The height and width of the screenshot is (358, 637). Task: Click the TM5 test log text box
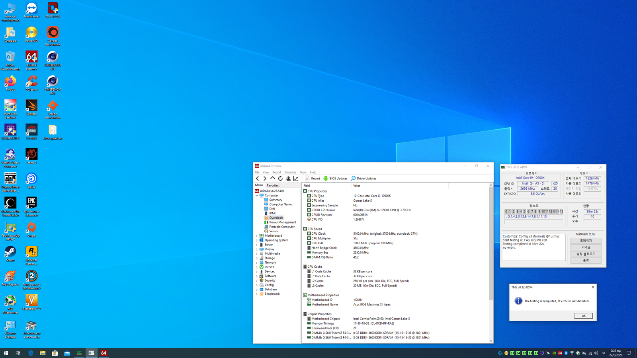(533, 247)
